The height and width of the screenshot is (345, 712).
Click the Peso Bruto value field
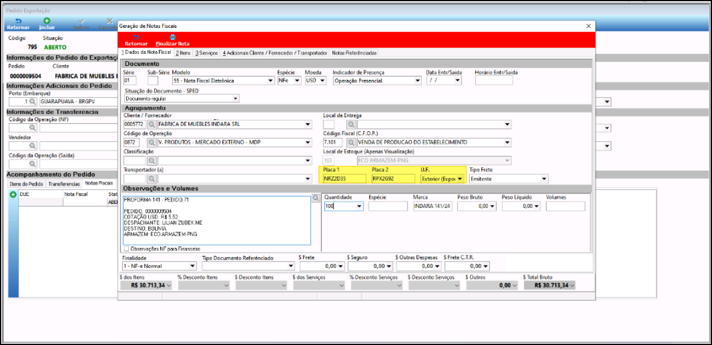point(476,206)
